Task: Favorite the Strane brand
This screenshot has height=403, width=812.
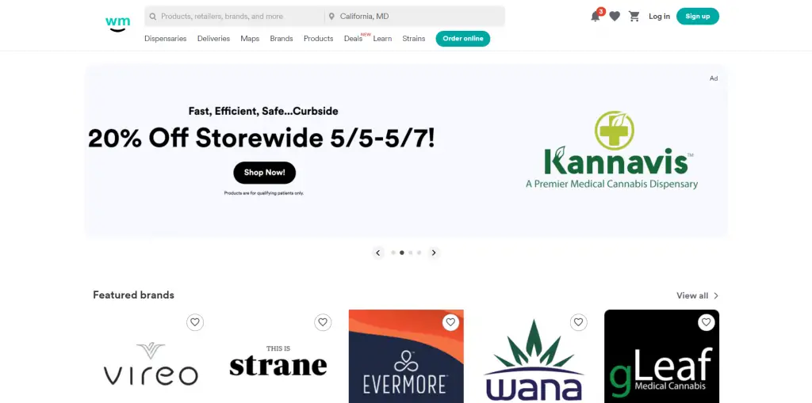Action: [323, 322]
